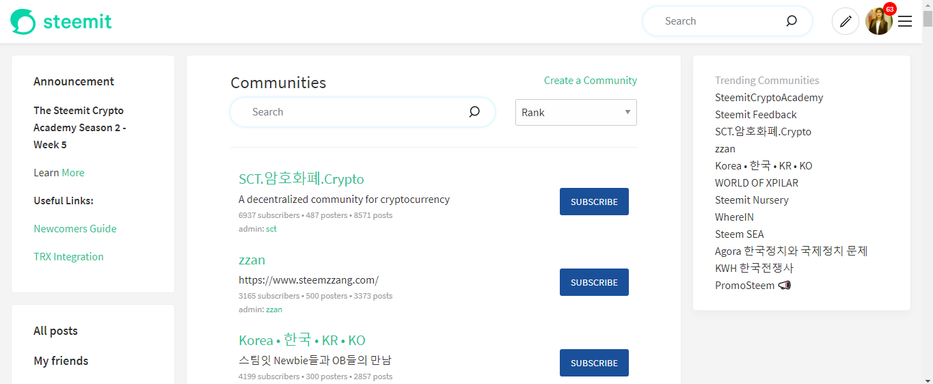
Task: Click the steemit wordmark text
Action: 77,22
